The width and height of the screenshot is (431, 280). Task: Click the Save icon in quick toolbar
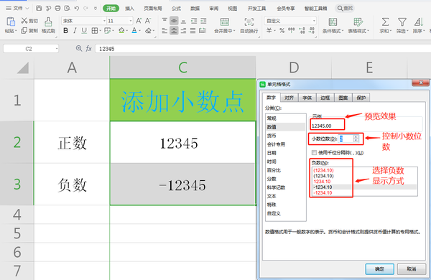point(39,8)
